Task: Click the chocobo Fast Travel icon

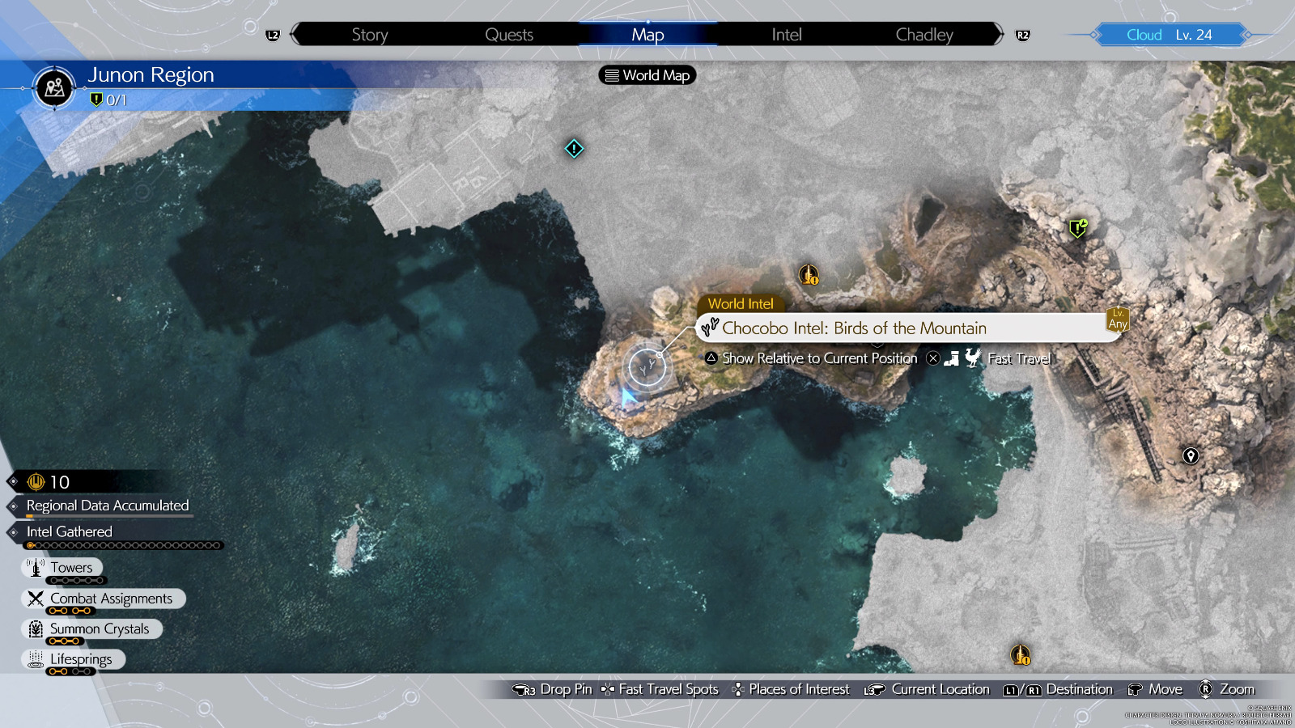Action: click(972, 358)
